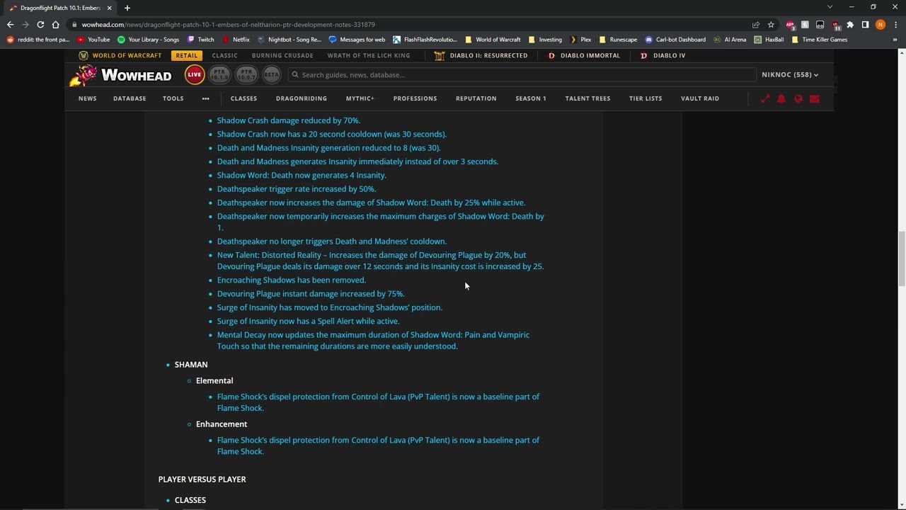This screenshot has height=510, width=906.
Task: Show the hidden bookmarks overflow chevron
Action: pyautogui.click(x=895, y=40)
